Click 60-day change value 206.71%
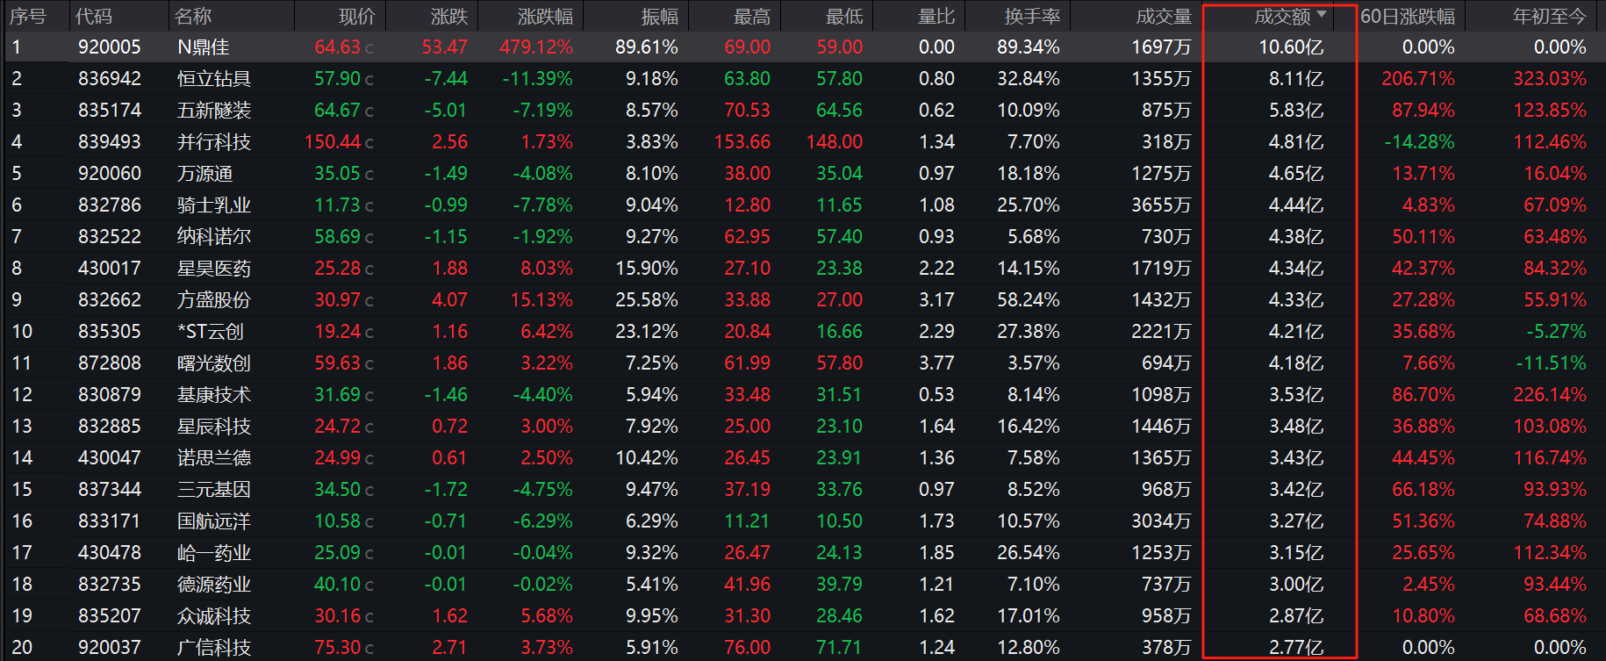1606x661 pixels. point(1418,79)
